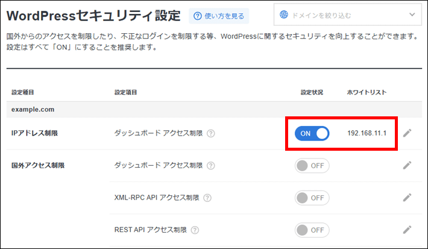Screen dimensions: 428x249
Task: Click the REST API アクセス制限 label
Action: click(x=150, y=230)
